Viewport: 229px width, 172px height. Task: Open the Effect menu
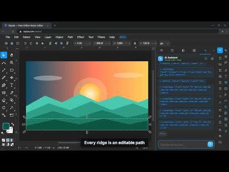[x=81, y=37]
